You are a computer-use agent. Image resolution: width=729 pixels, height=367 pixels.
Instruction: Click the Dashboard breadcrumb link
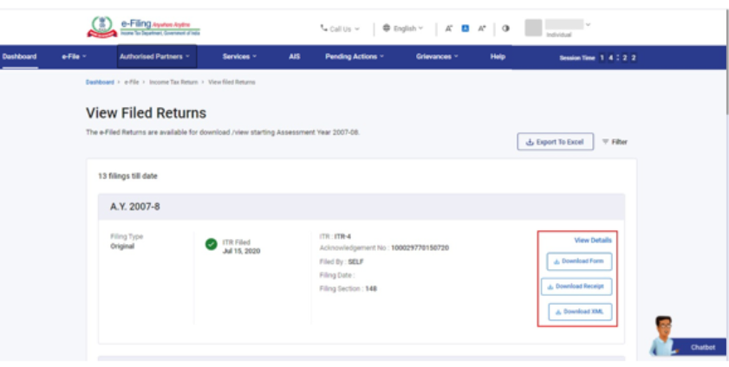100,82
